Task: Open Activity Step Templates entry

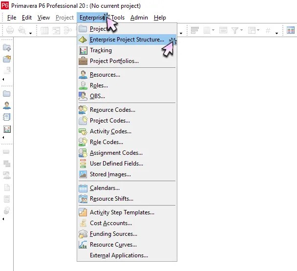Action: tap(127, 212)
